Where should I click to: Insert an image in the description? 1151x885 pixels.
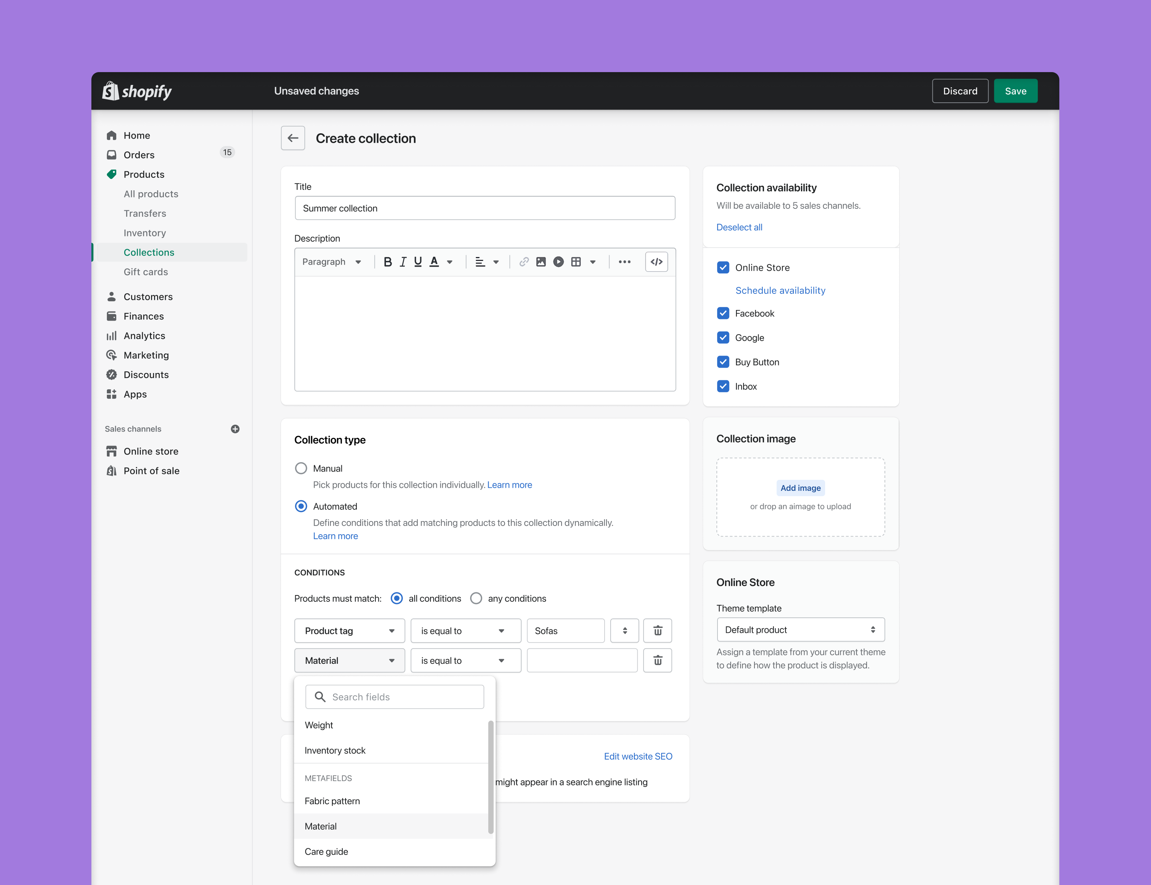[x=541, y=262]
